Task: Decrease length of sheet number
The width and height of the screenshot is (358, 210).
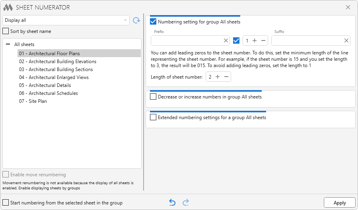Action: click(x=226, y=77)
